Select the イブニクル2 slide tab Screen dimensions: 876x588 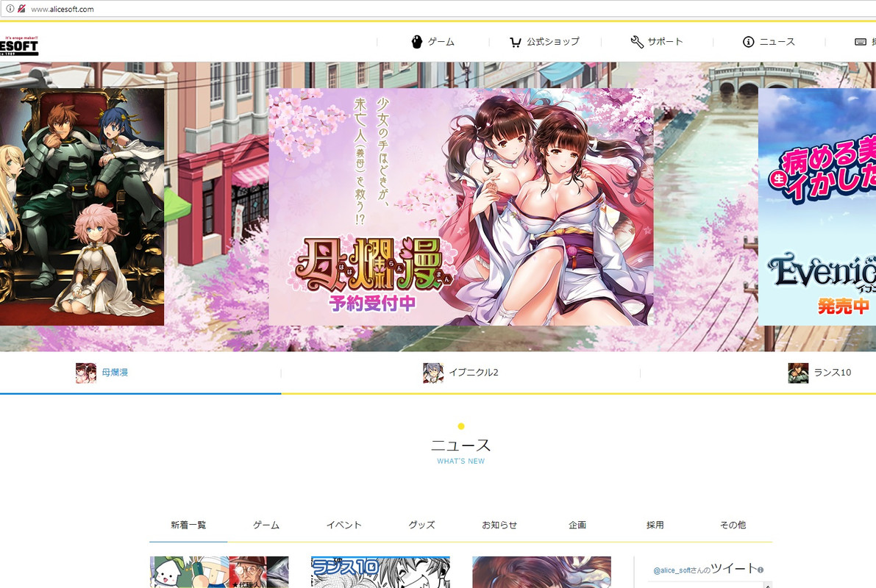pos(460,373)
